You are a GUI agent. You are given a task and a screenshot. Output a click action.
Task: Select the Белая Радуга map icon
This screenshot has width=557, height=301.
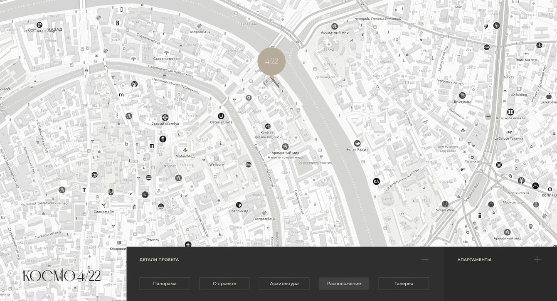coord(357,143)
